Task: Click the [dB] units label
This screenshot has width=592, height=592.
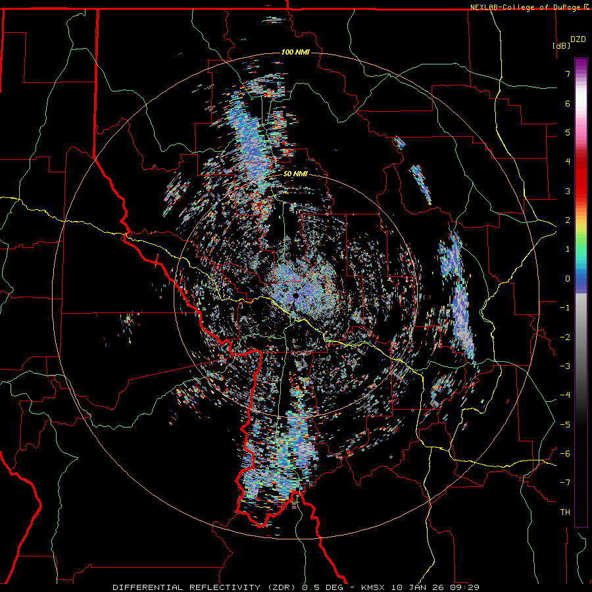Action: click(562, 45)
